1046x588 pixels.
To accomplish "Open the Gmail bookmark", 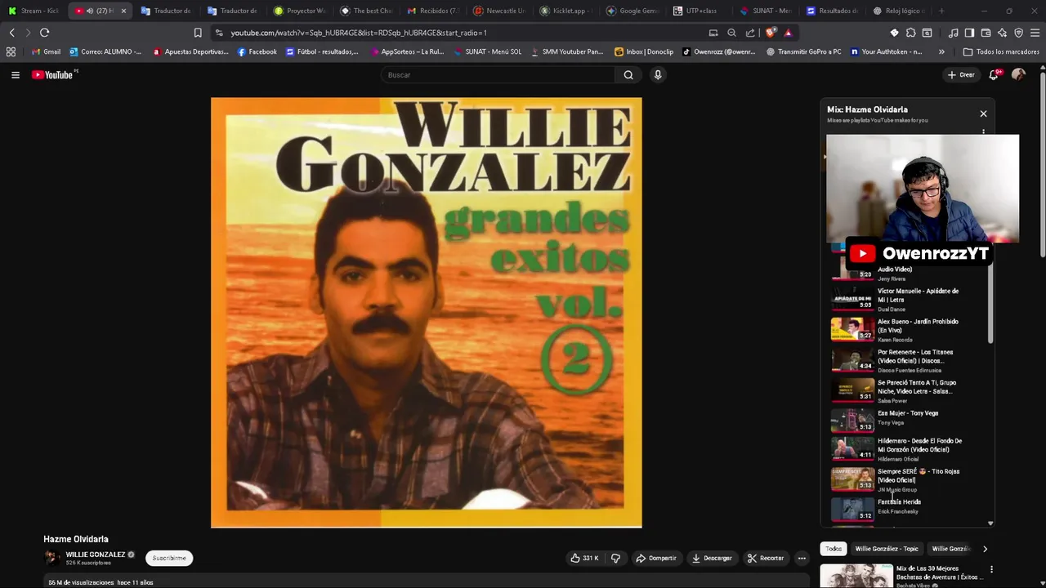I will point(45,51).
